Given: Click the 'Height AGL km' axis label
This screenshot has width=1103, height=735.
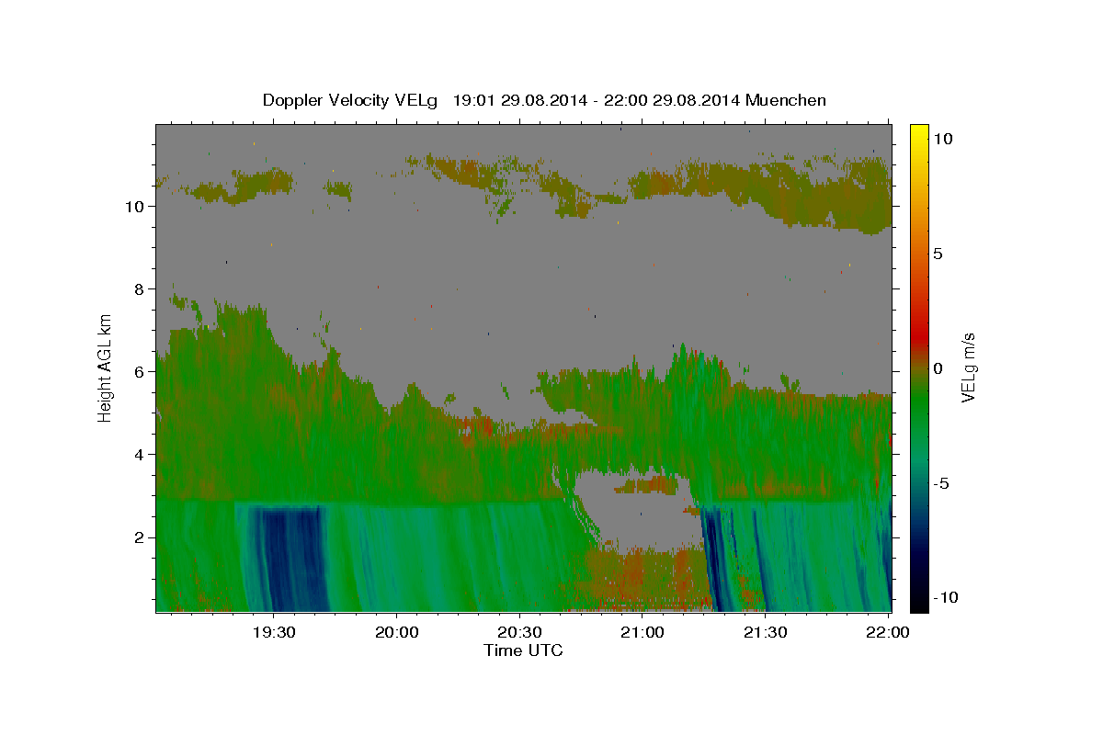Looking at the screenshot, I should [x=105, y=367].
